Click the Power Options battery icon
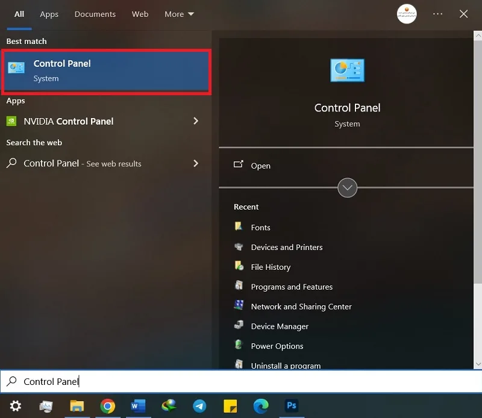The image size is (482, 418). tap(239, 345)
